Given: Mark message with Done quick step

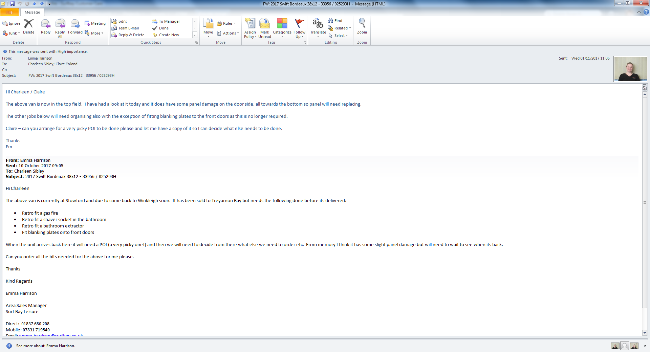Looking at the screenshot, I should [x=160, y=28].
